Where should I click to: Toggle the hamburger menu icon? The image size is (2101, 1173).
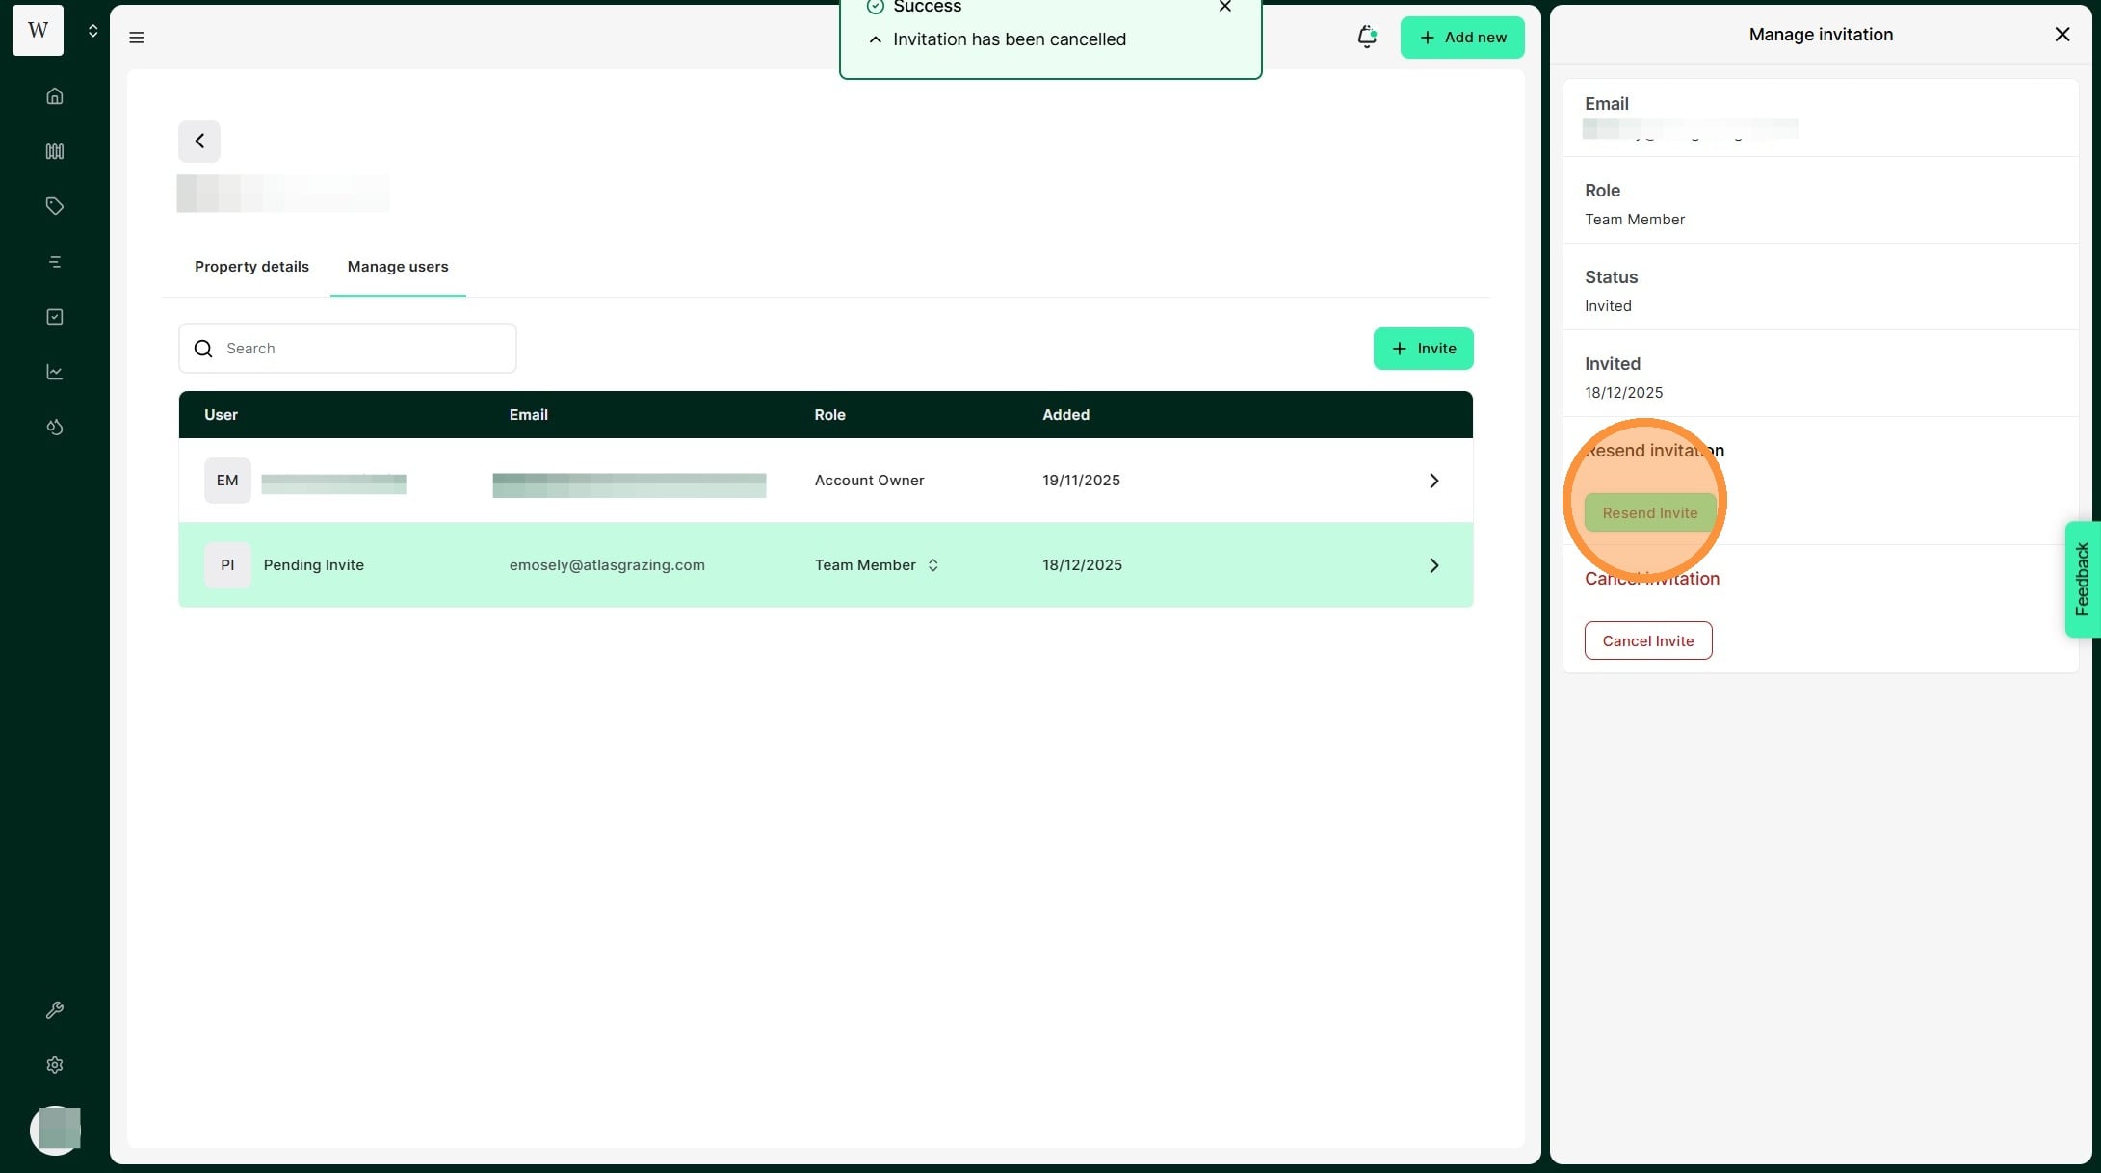pos(137,38)
